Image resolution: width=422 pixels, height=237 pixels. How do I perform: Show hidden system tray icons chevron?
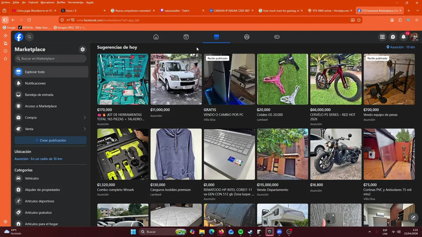369,232
